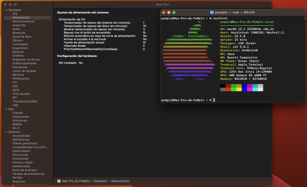Select Ítems de arranque entry
This screenshot has height=187, width=307.
pyautogui.click(x=25, y=170)
